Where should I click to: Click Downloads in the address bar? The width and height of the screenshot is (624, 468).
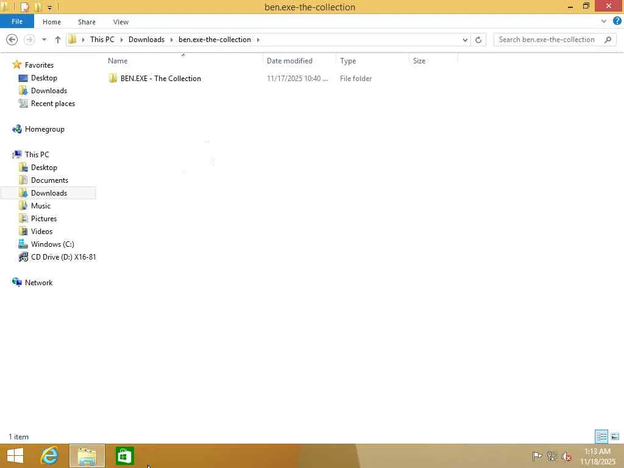pos(146,40)
